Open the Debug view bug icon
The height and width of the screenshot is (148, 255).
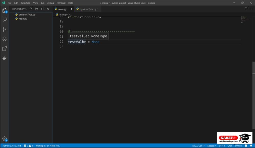[5, 39]
